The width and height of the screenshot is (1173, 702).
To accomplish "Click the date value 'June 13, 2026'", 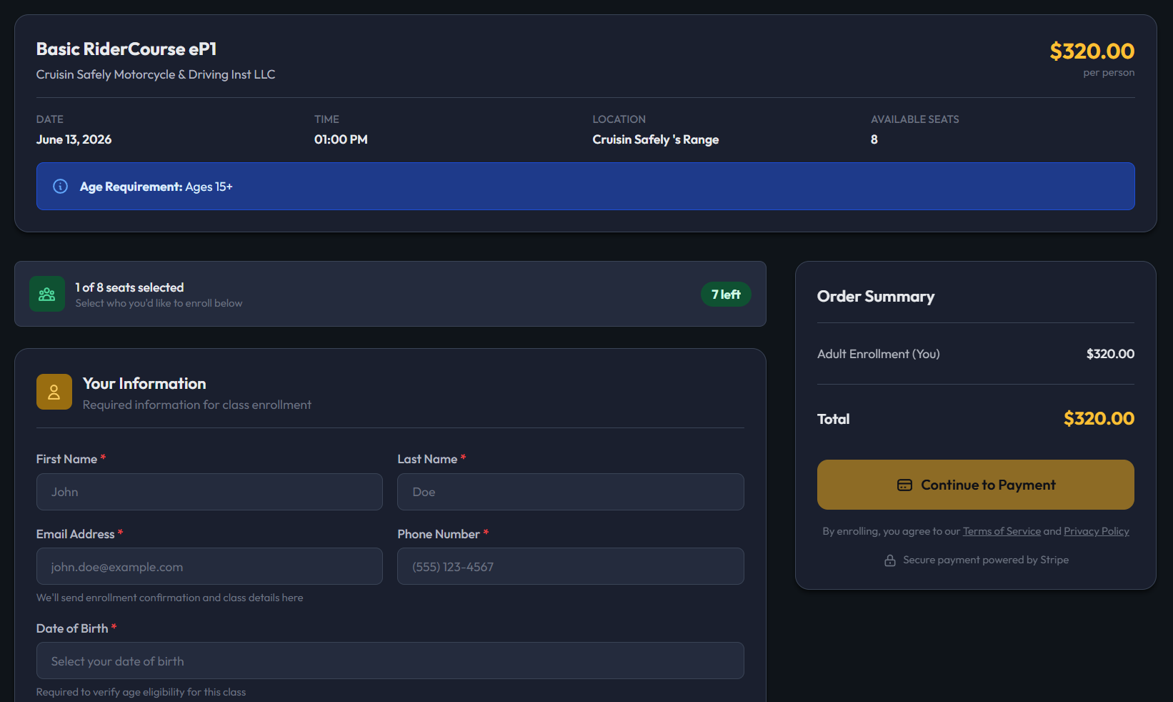I will (74, 139).
